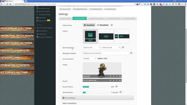
Task: Open Donation Goal in the sidebar
Action: point(43,8)
